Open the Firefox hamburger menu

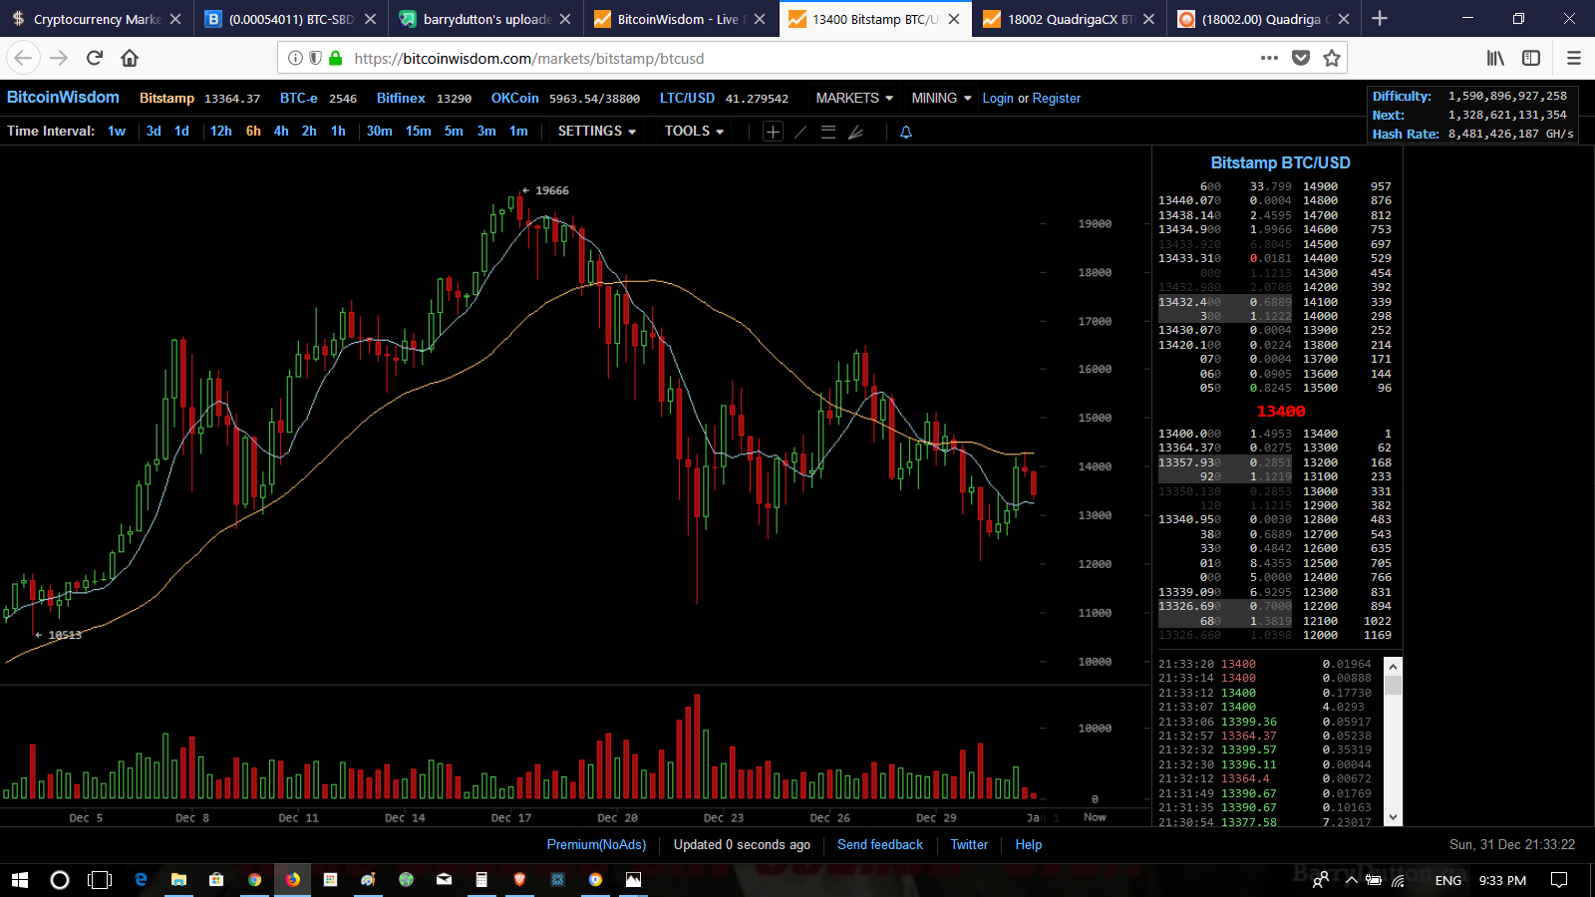pyautogui.click(x=1574, y=58)
